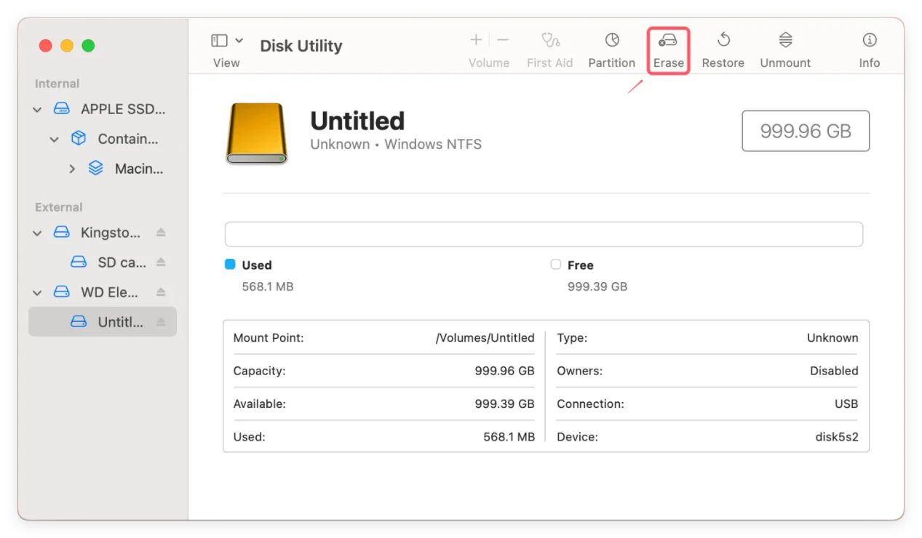Viewport: 922px width, 538px height.
Task: Click the disk5s2 device value
Action: 837,437
